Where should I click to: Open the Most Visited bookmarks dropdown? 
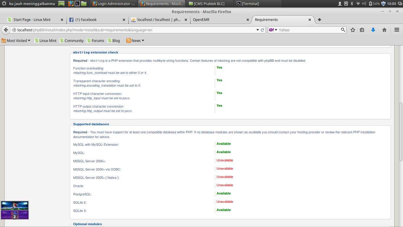[16, 40]
